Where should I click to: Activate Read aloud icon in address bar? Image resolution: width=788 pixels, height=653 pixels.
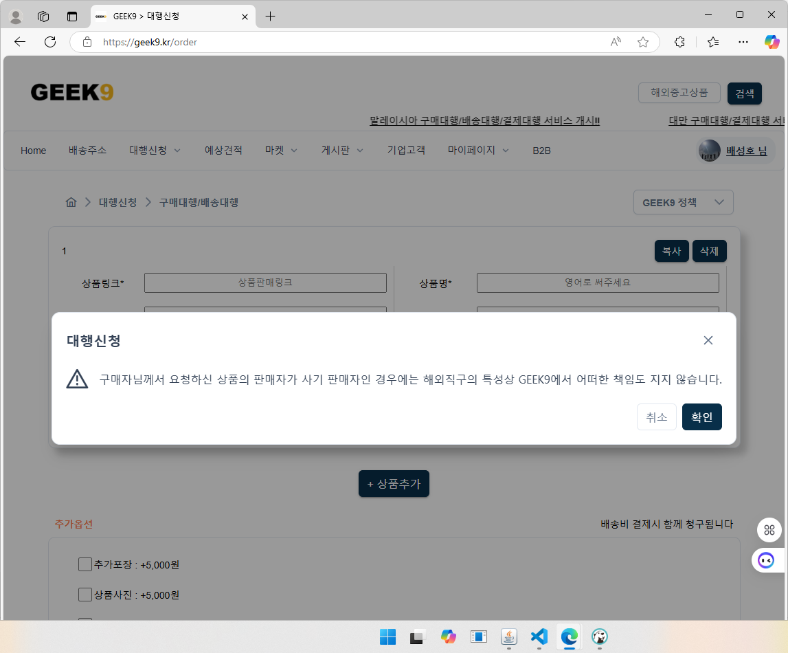616,42
